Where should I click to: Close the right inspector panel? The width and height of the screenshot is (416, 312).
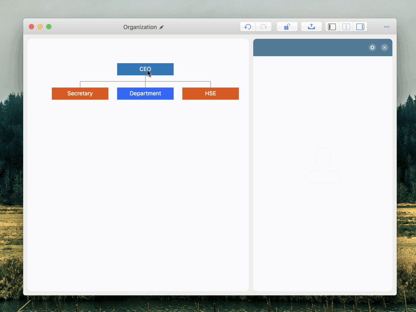point(385,47)
